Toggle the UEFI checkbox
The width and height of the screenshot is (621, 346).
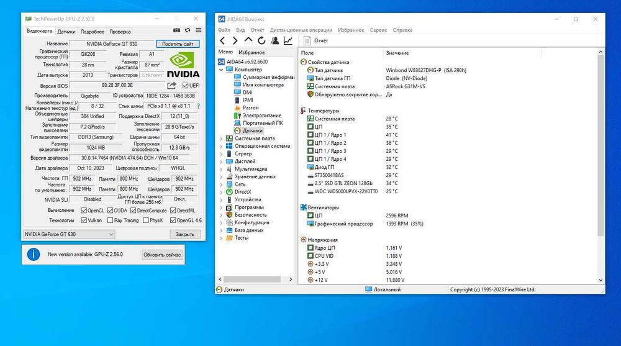[x=185, y=86]
